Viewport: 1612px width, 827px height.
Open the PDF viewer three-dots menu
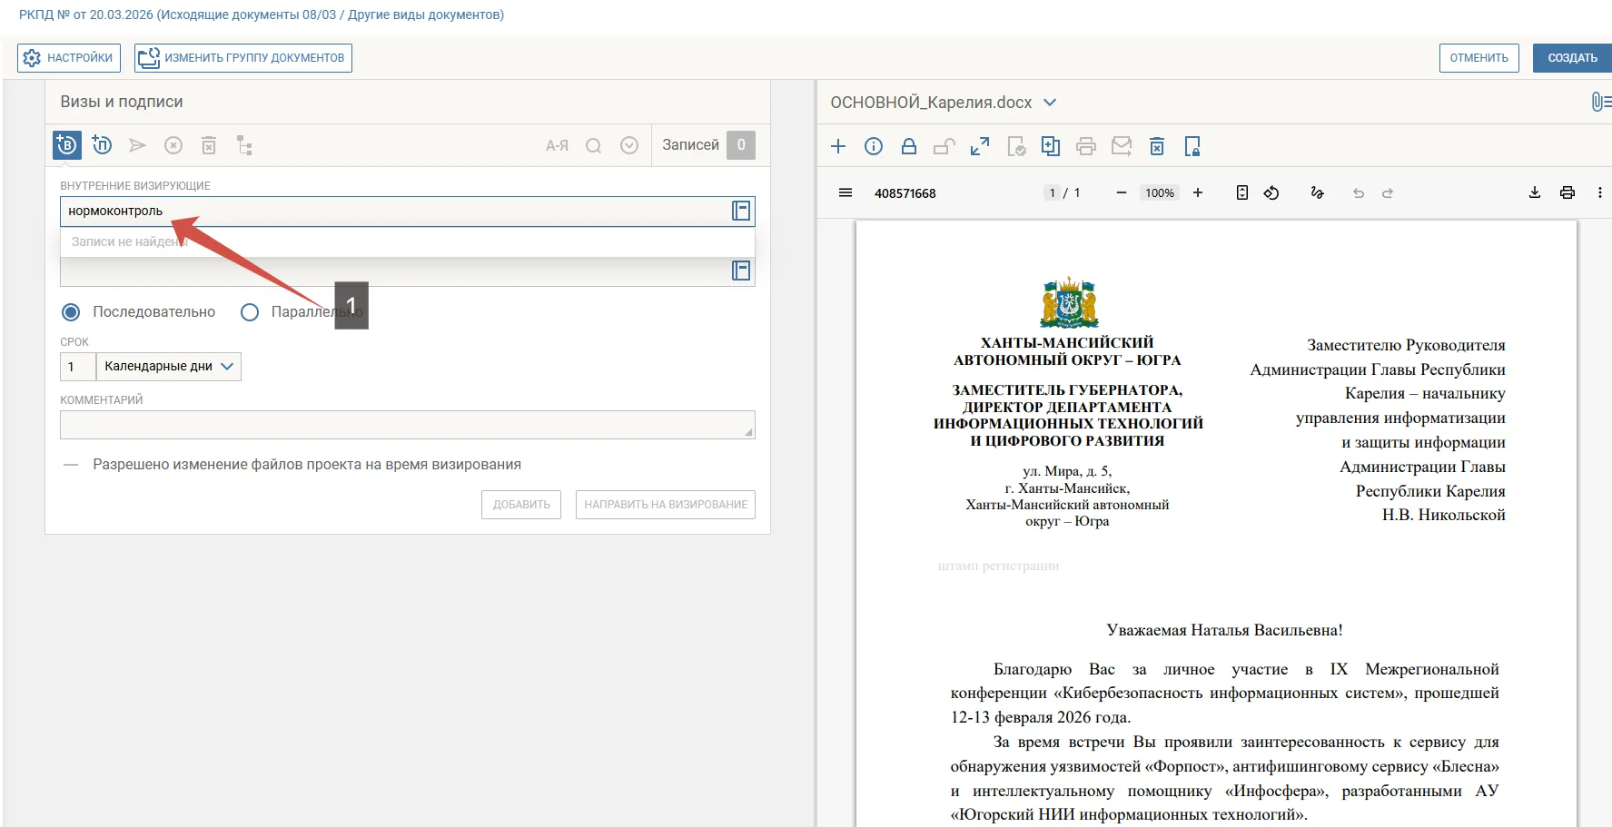click(x=1599, y=192)
